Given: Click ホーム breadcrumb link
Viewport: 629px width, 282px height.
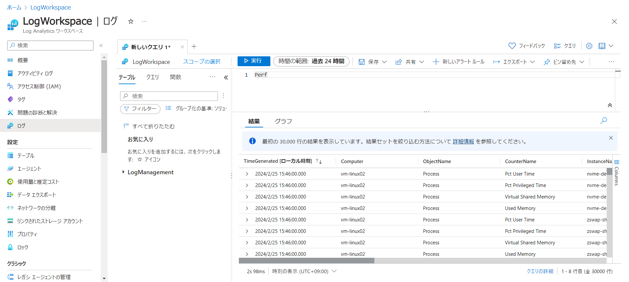Looking at the screenshot, I should point(14,8).
